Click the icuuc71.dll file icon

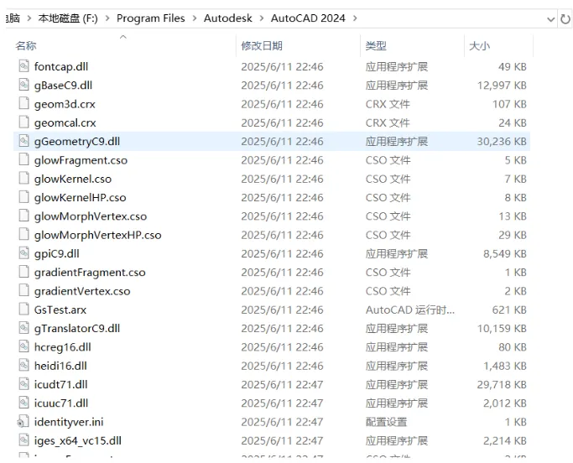click(x=23, y=403)
